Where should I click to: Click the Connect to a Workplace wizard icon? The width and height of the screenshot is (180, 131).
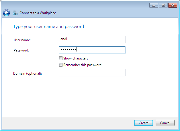pos(15,13)
